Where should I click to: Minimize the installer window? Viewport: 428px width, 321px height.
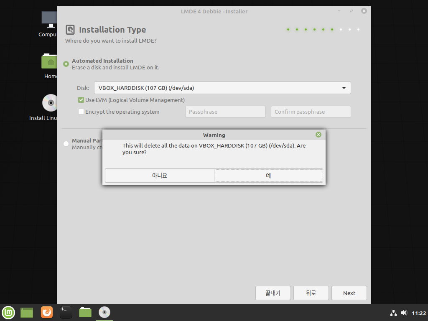click(339, 11)
